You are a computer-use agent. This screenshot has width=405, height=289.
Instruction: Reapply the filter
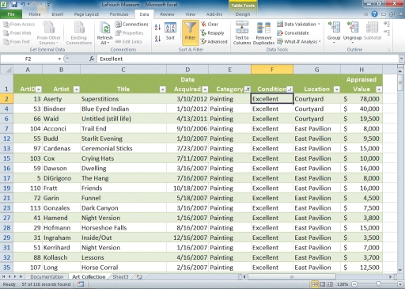coord(213,33)
